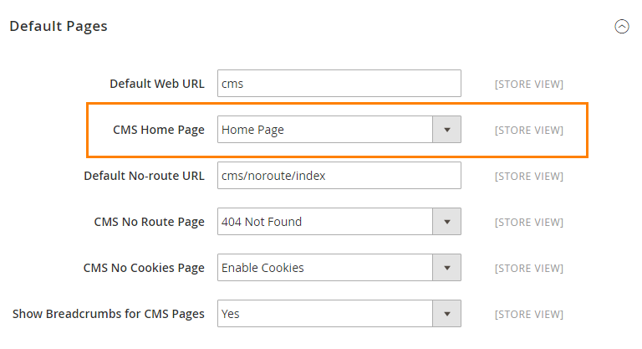Click the Default No-route URL label
The width and height of the screenshot is (642, 349).
(144, 176)
